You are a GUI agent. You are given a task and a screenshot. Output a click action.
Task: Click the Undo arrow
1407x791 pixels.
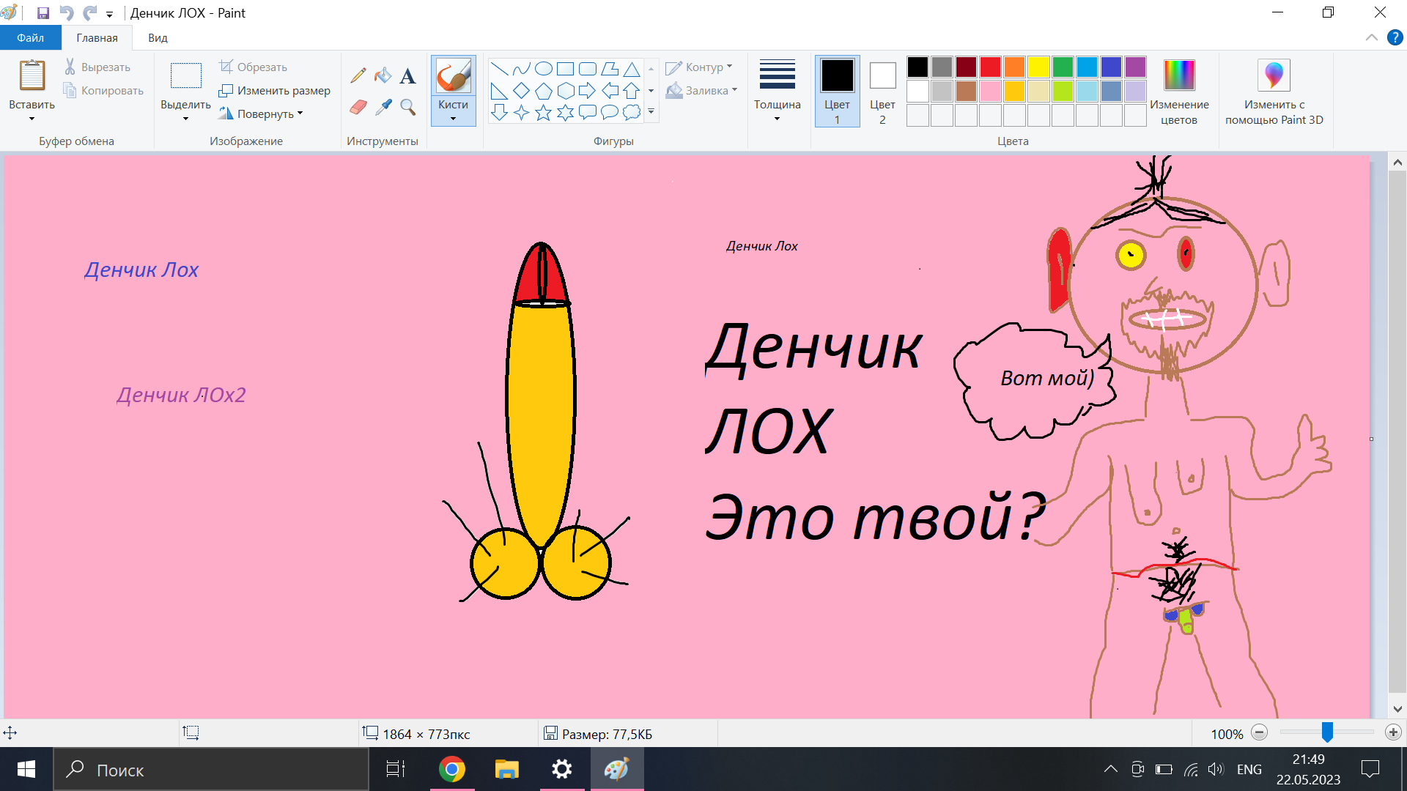pyautogui.click(x=66, y=13)
